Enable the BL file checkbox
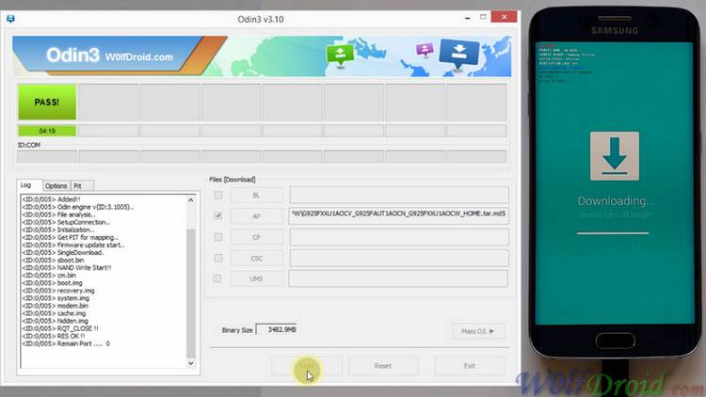This screenshot has height=397, width=706. (x=218, y=195)
